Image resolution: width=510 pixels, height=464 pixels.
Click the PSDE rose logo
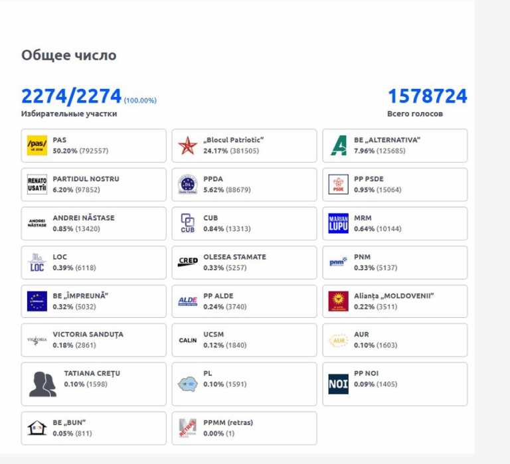click(338, 185)
